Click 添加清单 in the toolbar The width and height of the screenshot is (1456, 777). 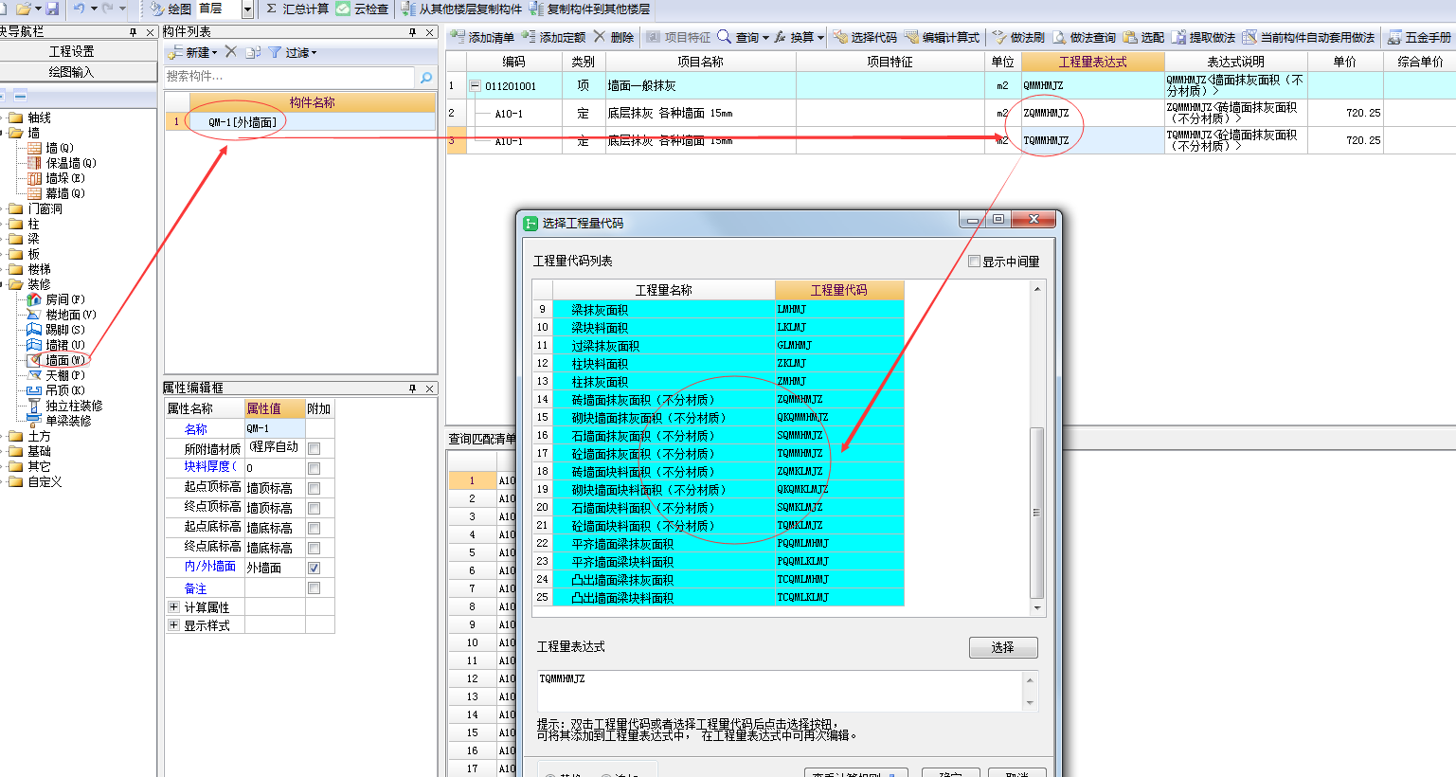[x=483, y=37]
